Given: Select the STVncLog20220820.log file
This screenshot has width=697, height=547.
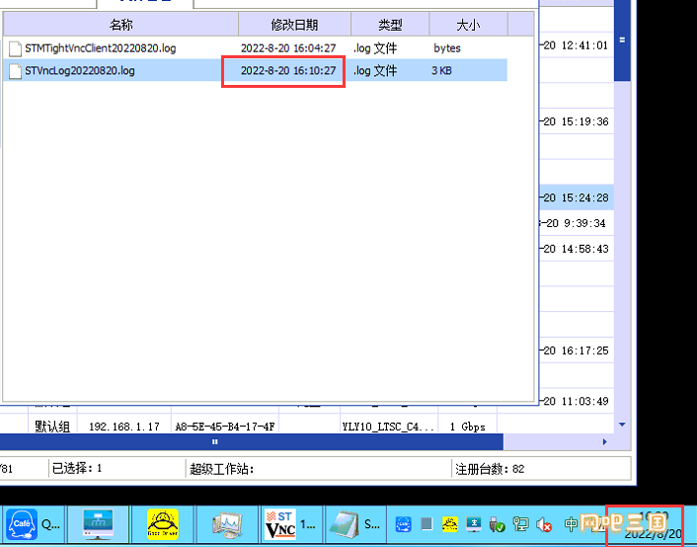Looking at the screenshot, I should 255,70.
